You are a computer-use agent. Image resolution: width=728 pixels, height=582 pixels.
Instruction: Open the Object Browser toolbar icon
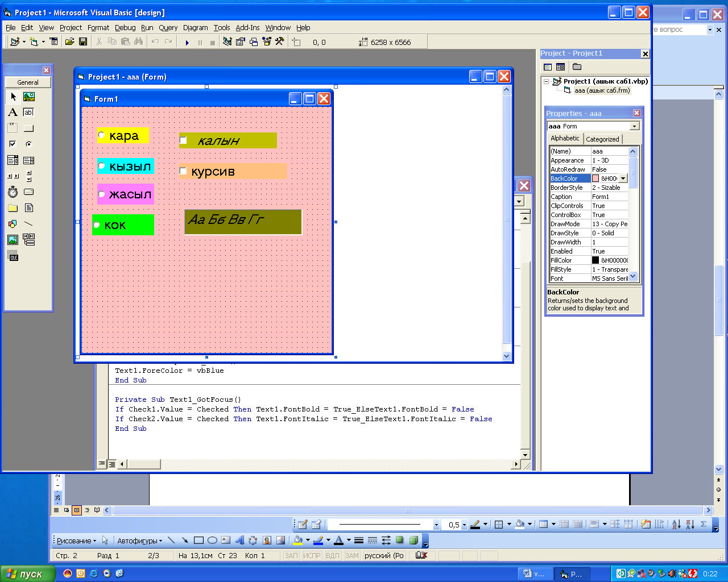pos(267,42)
